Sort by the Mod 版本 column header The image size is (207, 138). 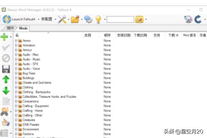pyautogui.click(x=189, y=35)
